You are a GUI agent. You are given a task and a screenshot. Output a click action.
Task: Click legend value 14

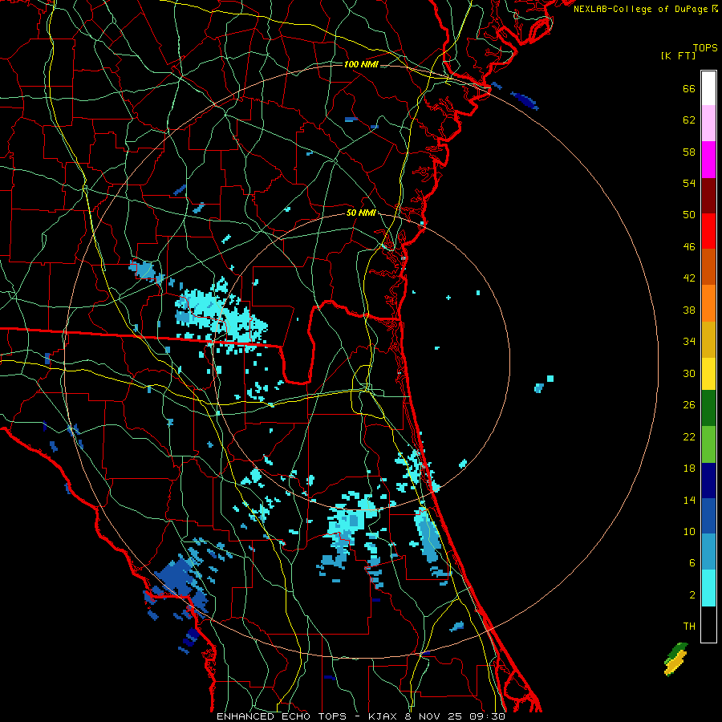click(689, 500)
